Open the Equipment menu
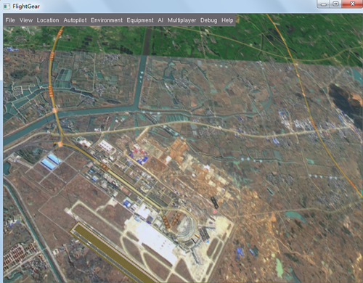Image resolution: width=363 pixels, height=283 pixels. [x=140, y=20]
